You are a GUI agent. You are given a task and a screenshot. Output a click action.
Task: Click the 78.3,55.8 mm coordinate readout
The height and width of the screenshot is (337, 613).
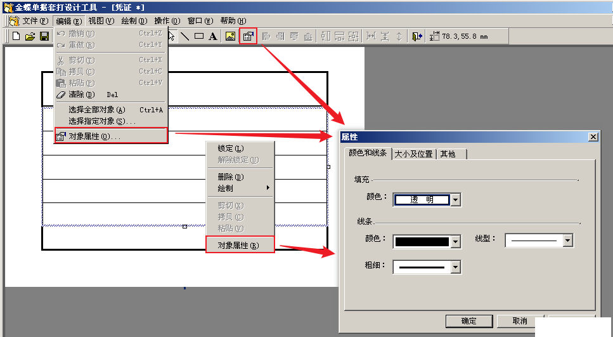click(x=465, y=36)
